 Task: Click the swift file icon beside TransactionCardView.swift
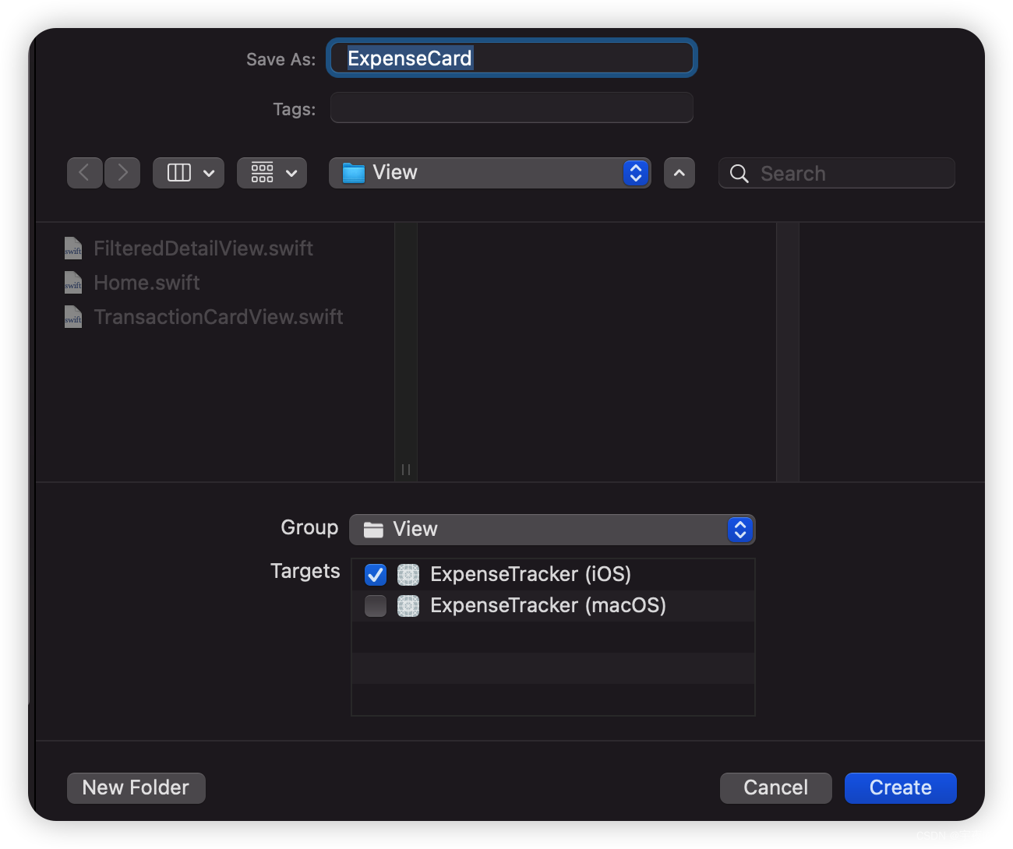point(73,317)
